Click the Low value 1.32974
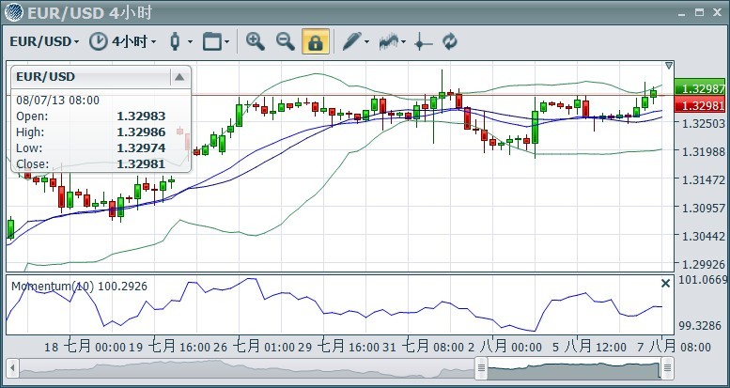The height and width of the screenshot is (388, 730). [x=141, y=148]
